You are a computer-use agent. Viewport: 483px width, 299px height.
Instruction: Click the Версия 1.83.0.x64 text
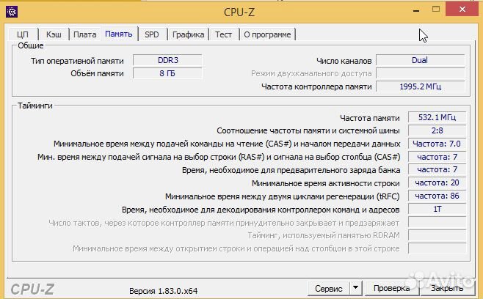[163, 291]
